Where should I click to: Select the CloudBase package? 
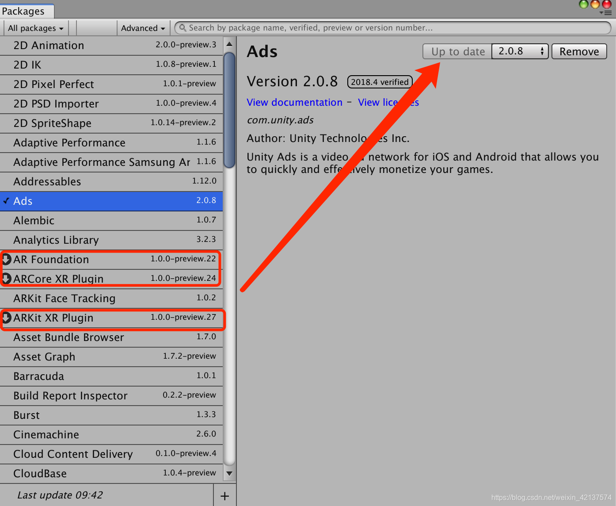111,474
